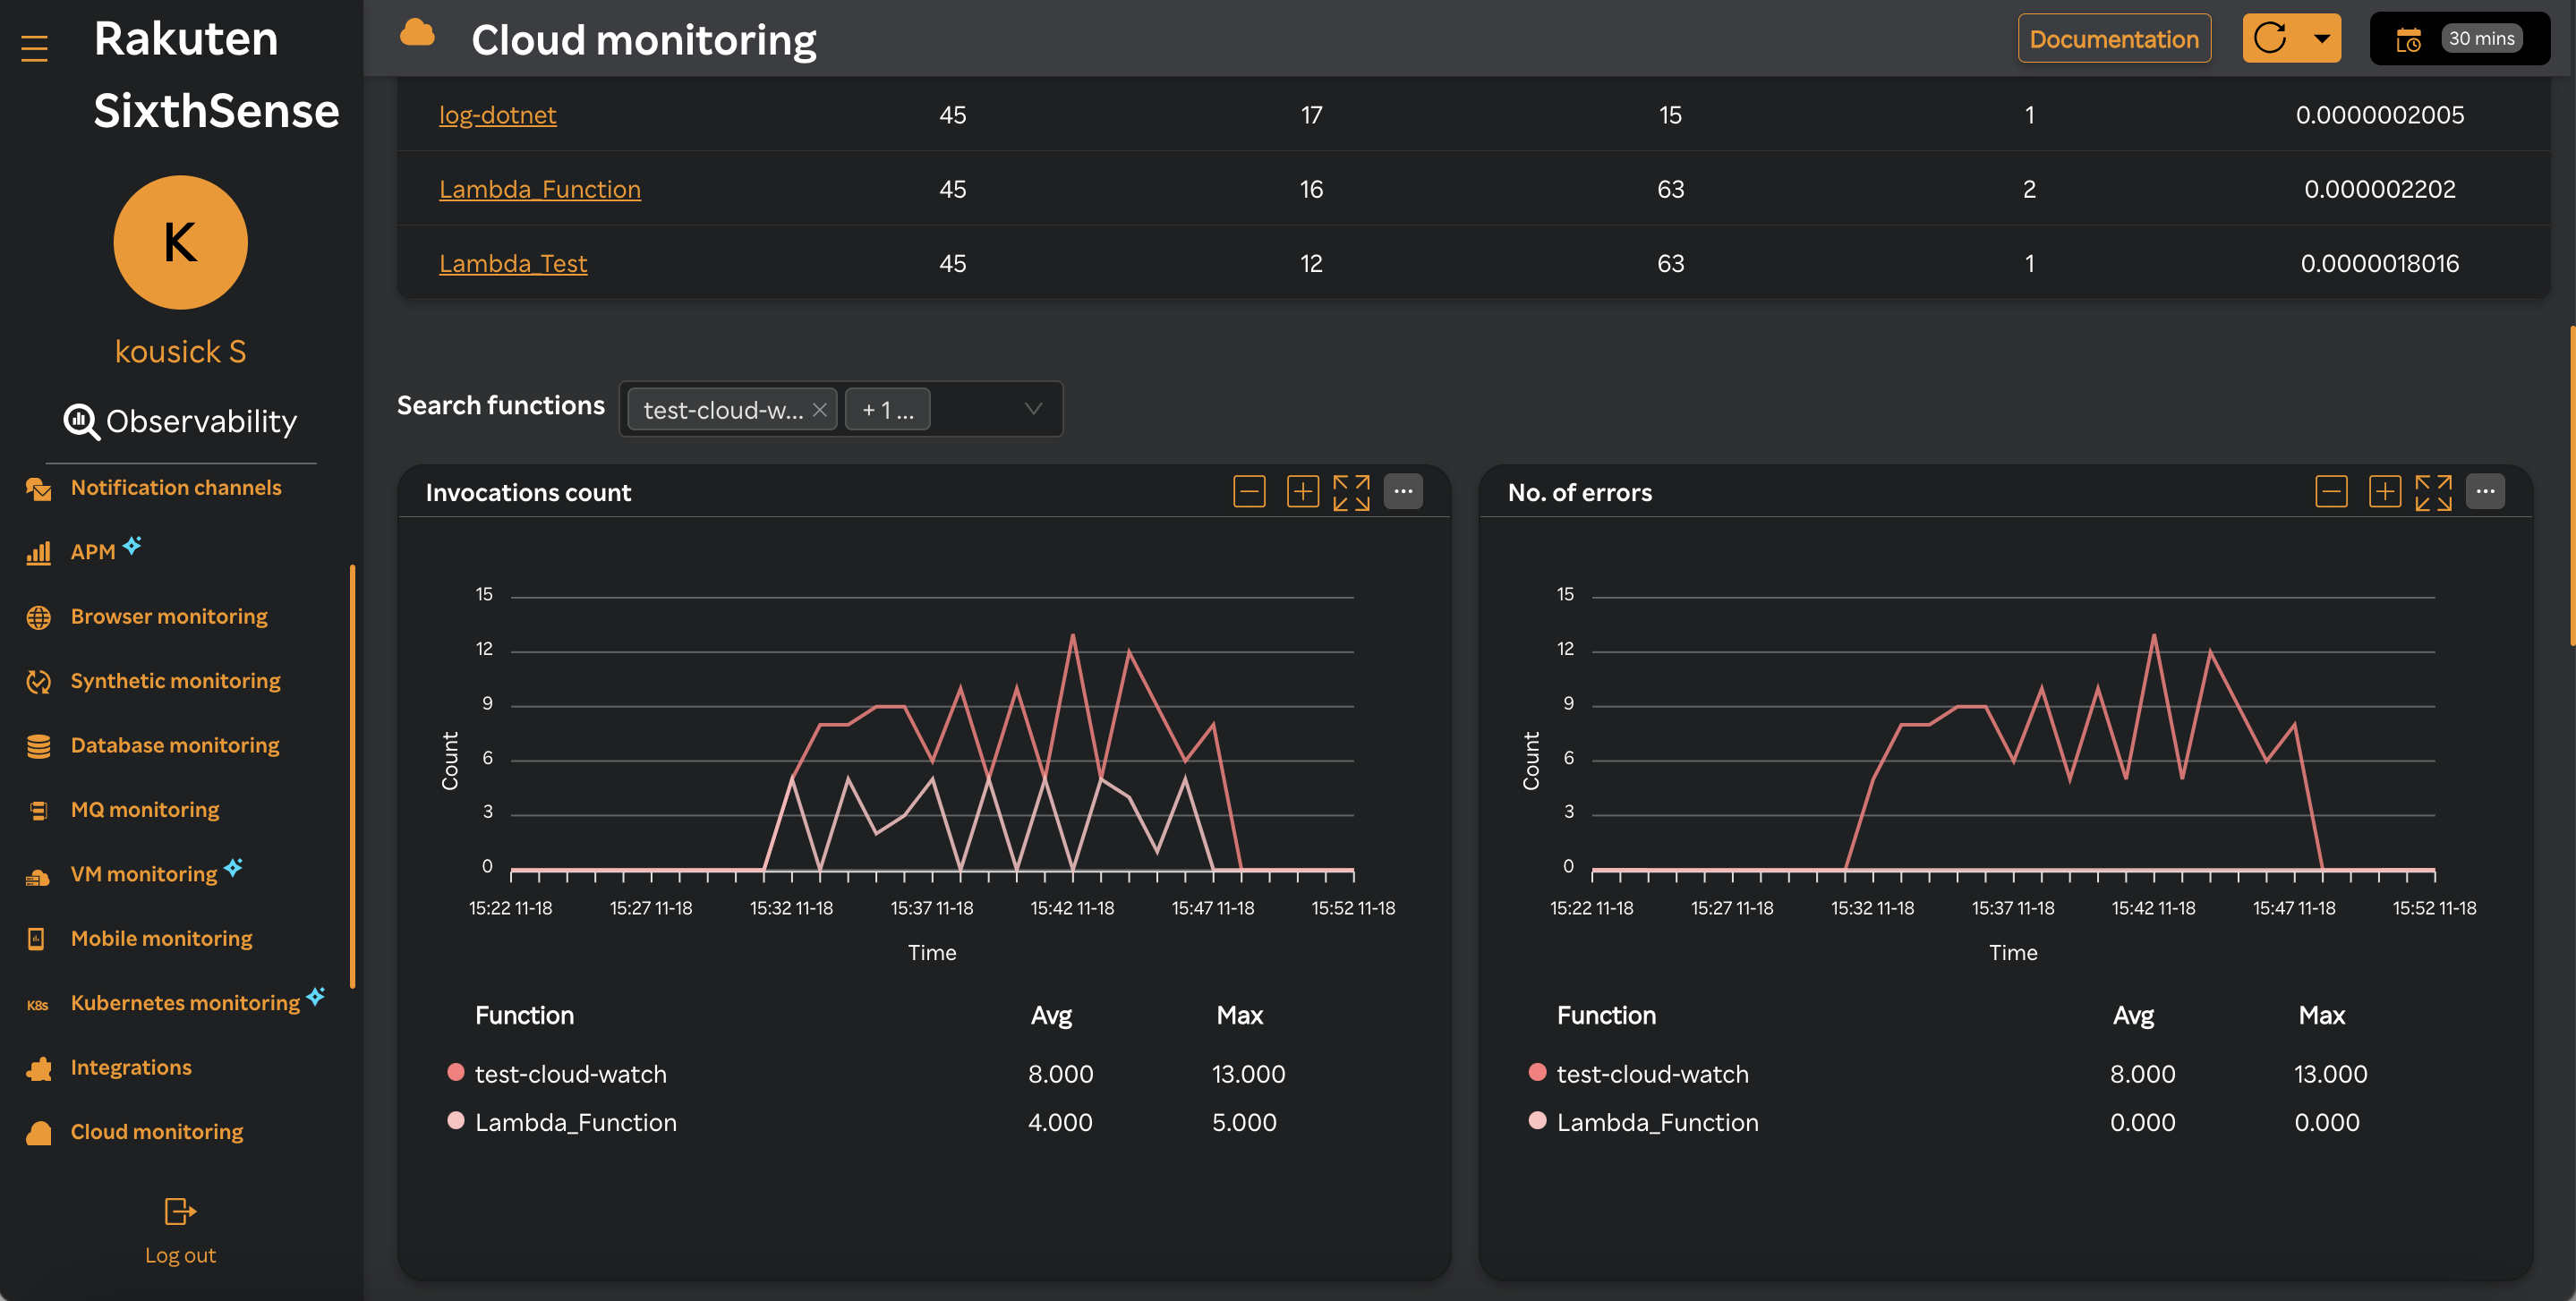This screenshot has height=1301, width=2576.
Task: Zoom out the Invocations count chart
Action: coord(1249,492)
